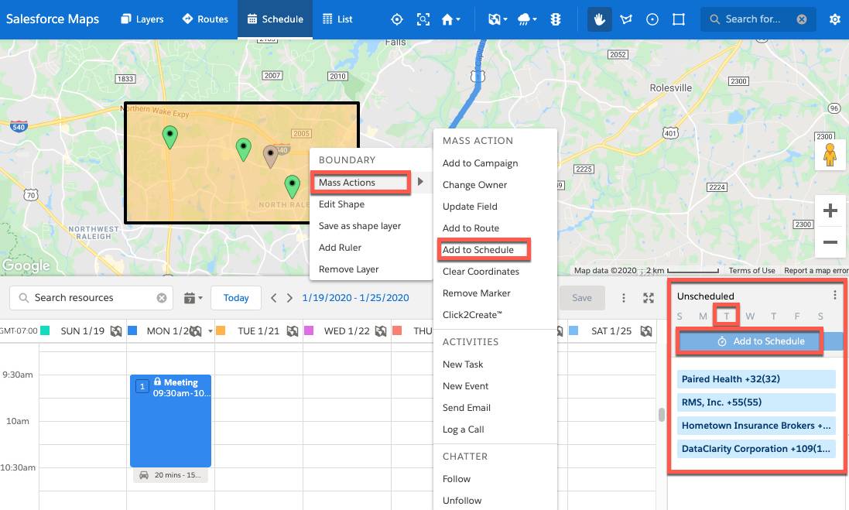
Task: Open the map type dropdown
Action: coord(498,19)
